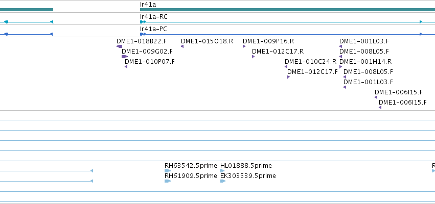Viewport: 435px width, 204px height.
Task: Select the purple arrow glyph under DME1-018B22.F
Action: [x=119, y=46]
